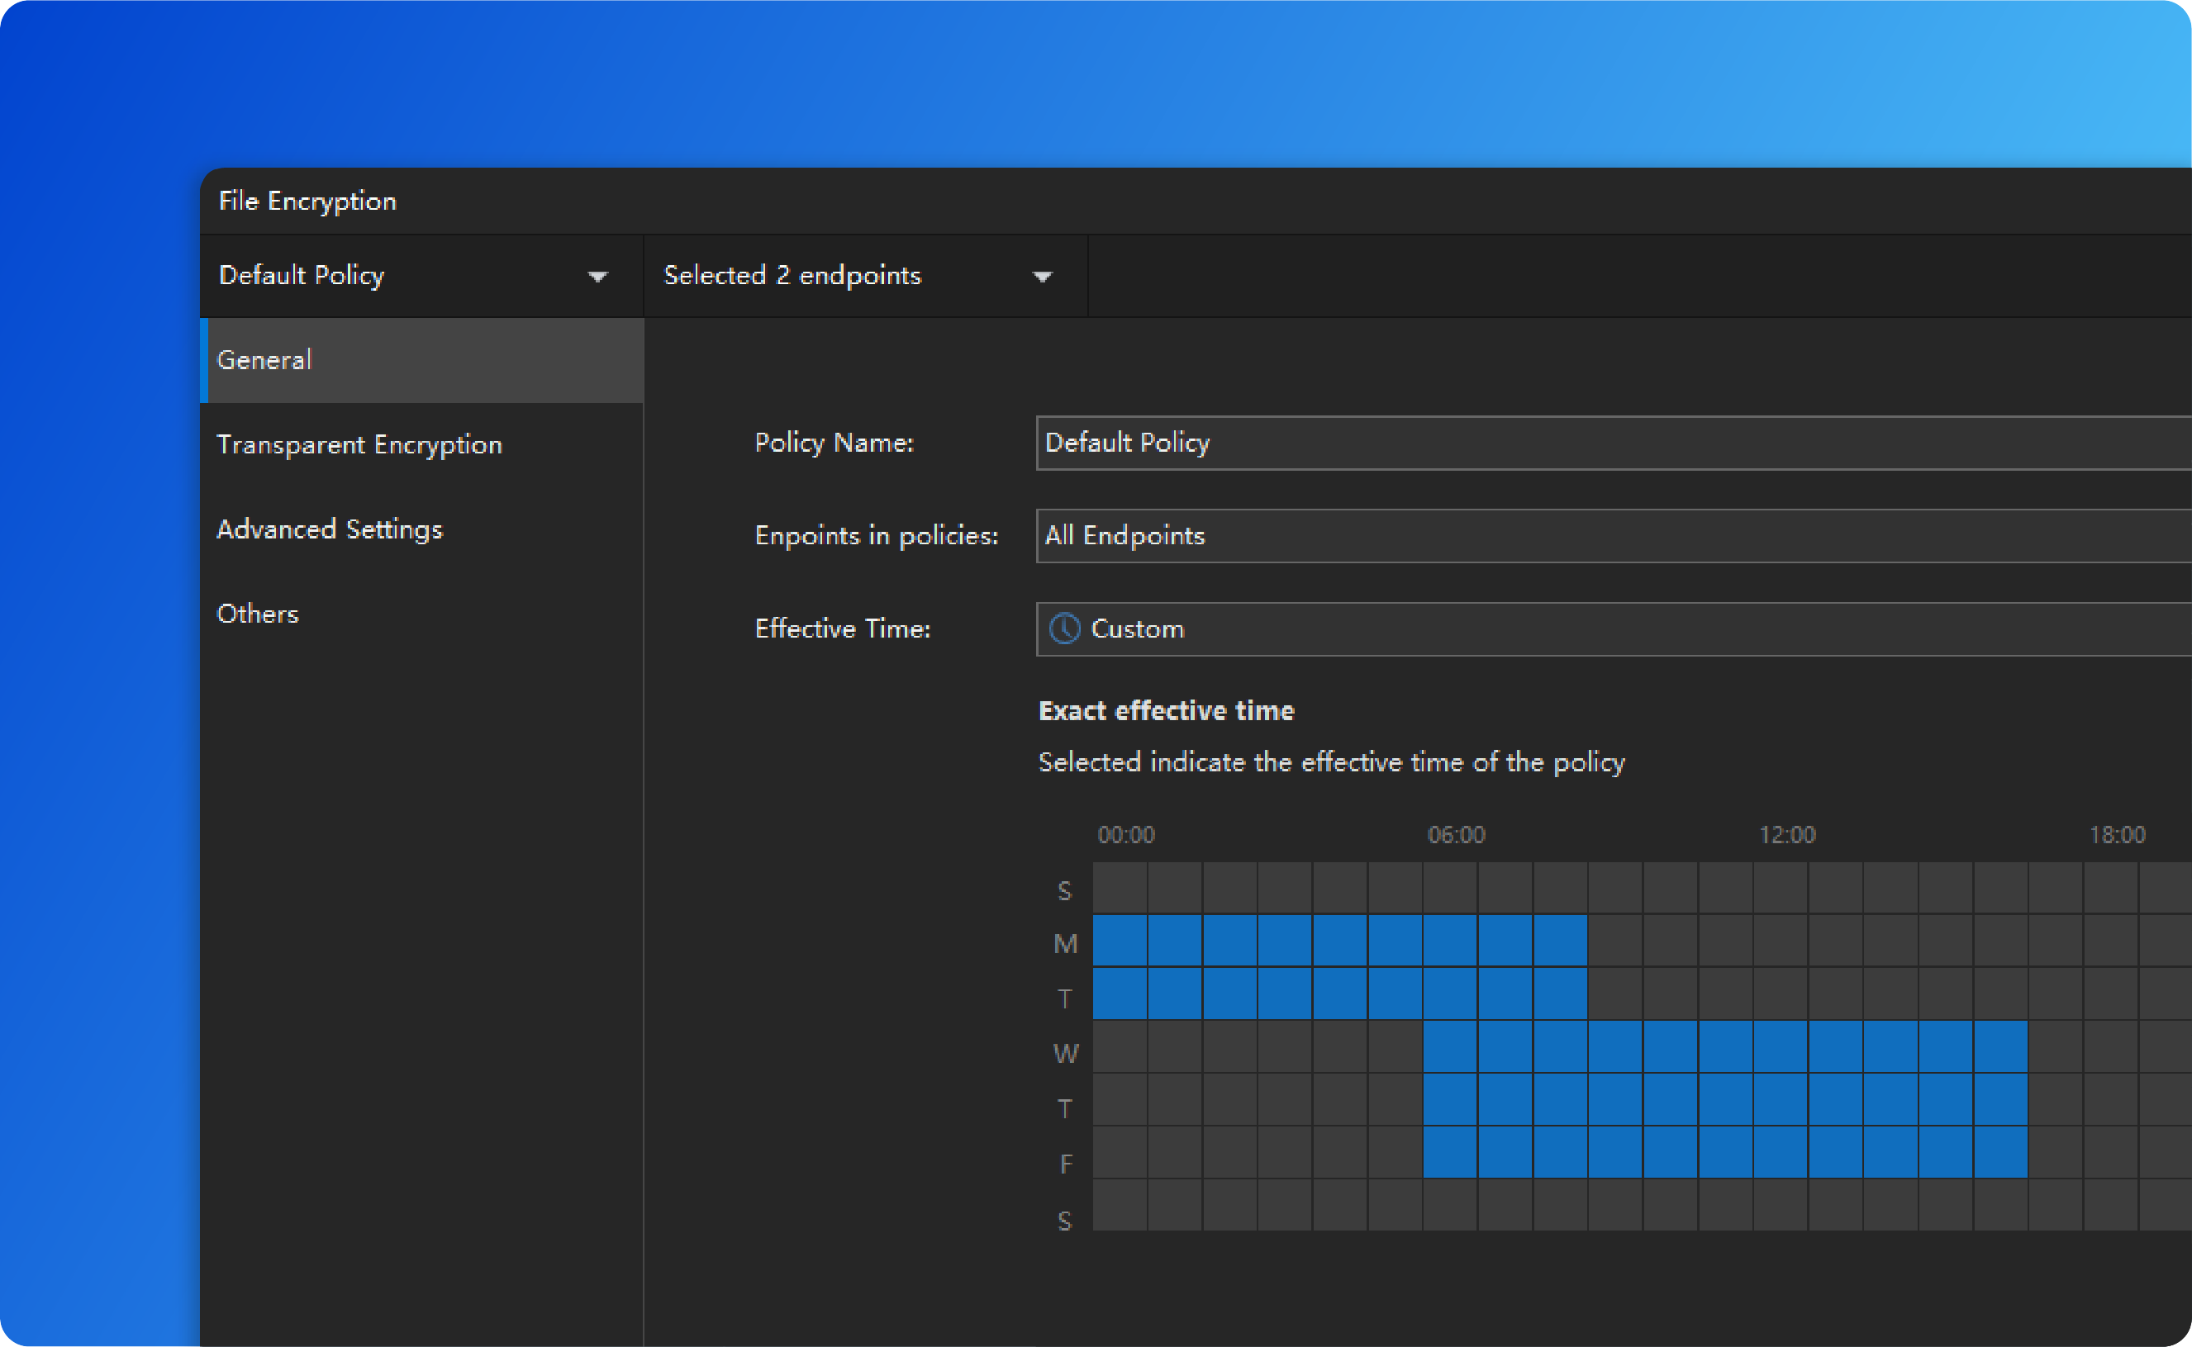
Task: Enable Saturday 12:00 time cell
Action: point(1781,1205)
